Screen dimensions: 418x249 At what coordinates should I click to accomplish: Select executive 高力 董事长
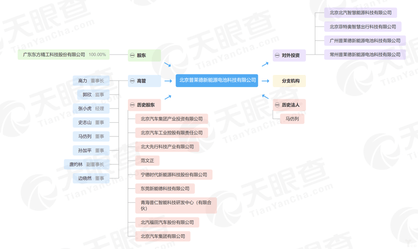pyautogui.click(x=91, y=80)
